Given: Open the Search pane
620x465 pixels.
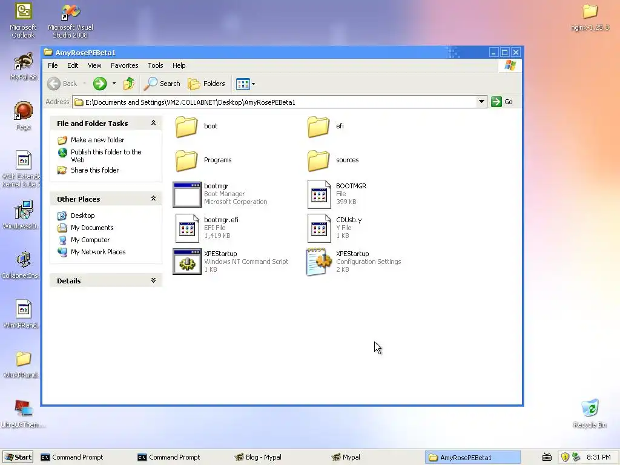Looking at the screenshot, I should pyautogui.click(x=162, y=84).
